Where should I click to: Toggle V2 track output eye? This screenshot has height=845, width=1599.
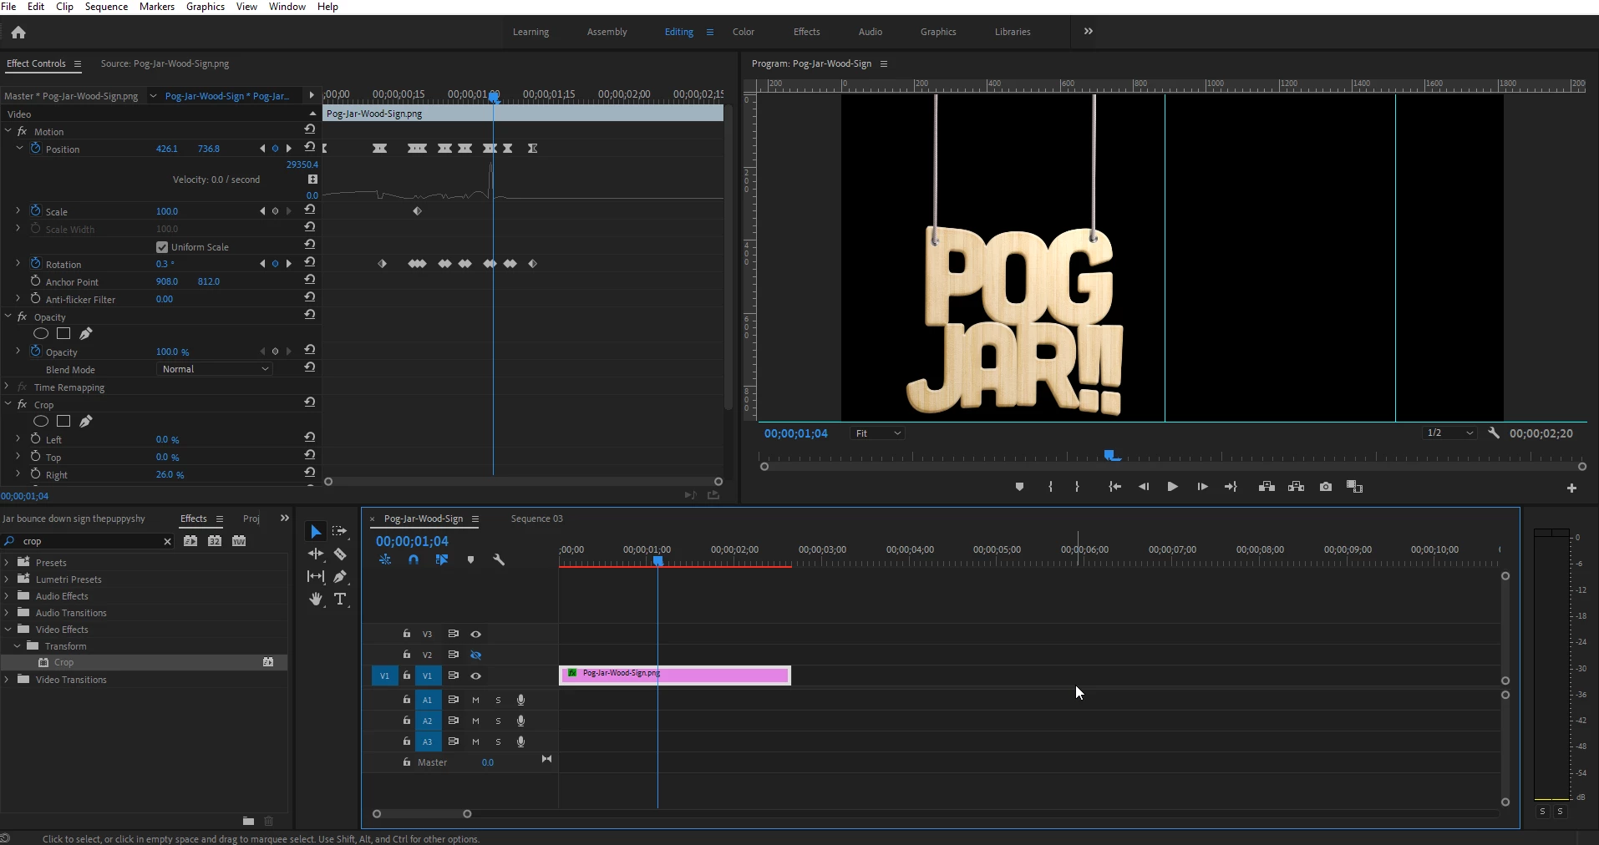pos(476,655)
